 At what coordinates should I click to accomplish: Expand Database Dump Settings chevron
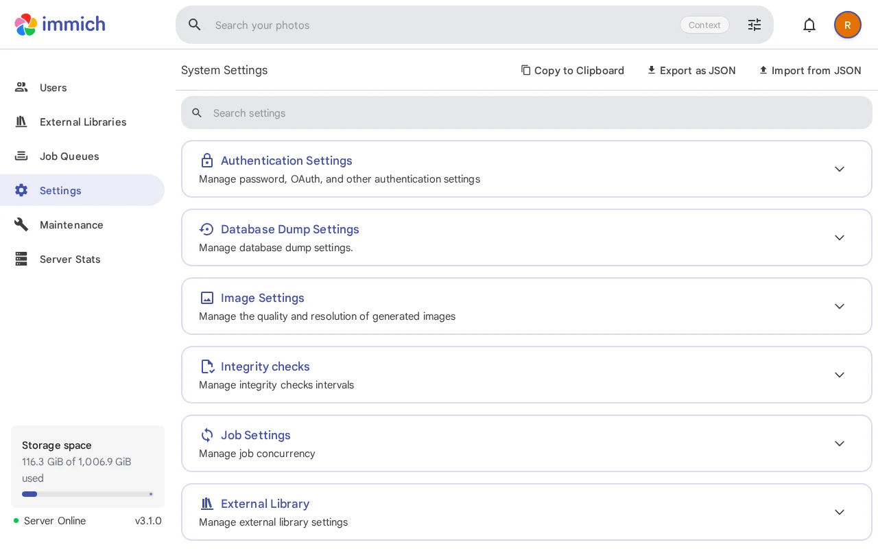pyautogui.click(x=840, y=237)
